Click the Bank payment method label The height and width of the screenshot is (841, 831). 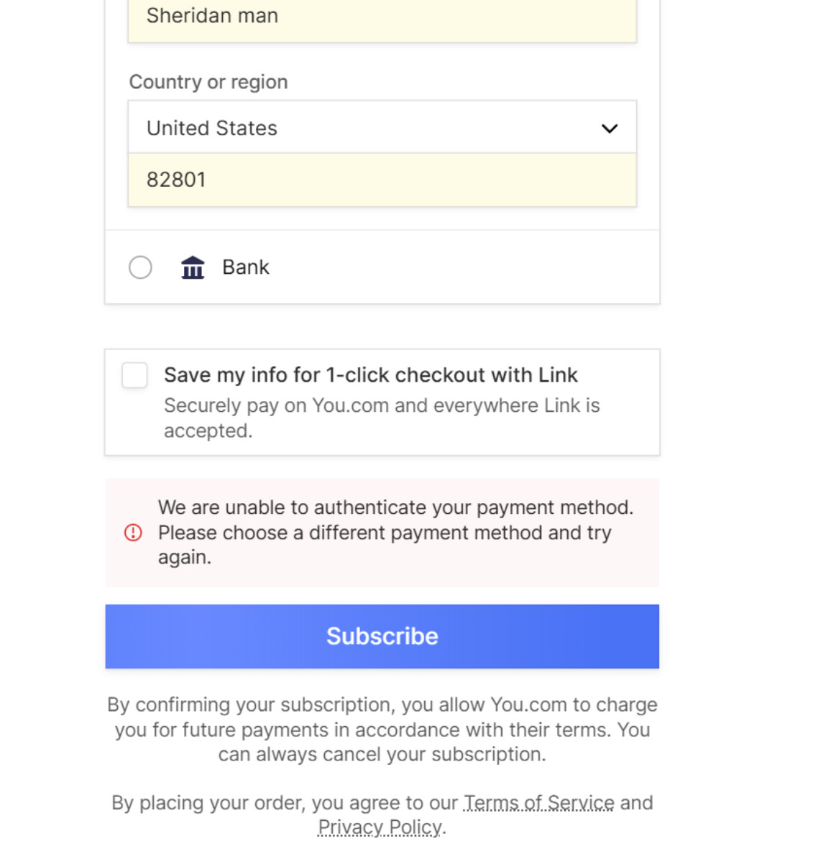tap(245, 267)
